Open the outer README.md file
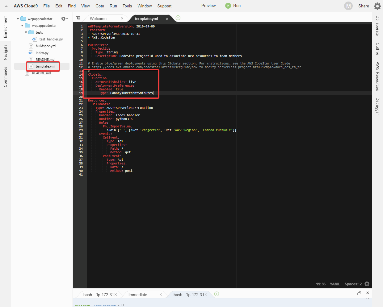The image size is (383, 307). 41,73
